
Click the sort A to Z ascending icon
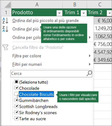(5, 21)
